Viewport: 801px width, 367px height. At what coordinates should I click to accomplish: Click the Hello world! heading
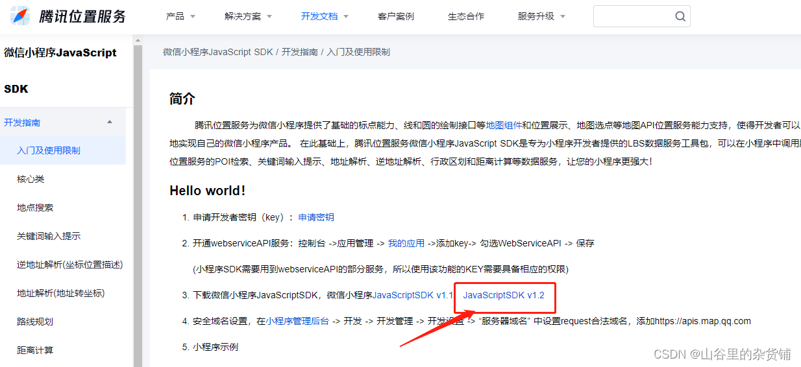click(x=208, y=191)
